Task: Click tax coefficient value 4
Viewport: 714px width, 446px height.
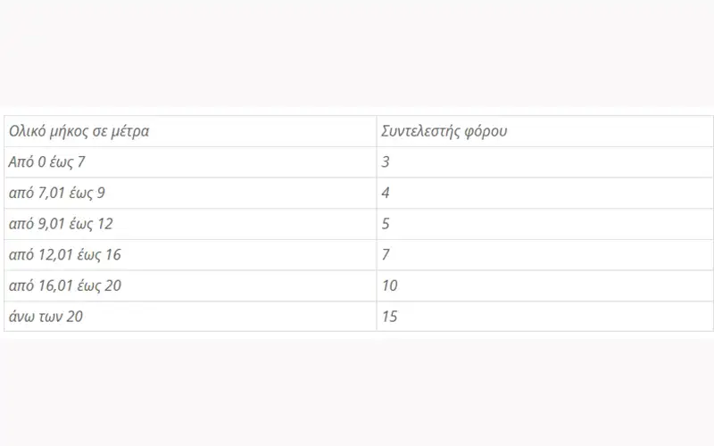Action: (386, 194)
